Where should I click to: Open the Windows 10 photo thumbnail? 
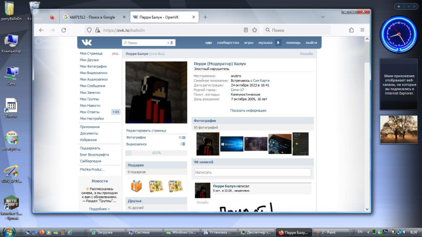(231, 144)
